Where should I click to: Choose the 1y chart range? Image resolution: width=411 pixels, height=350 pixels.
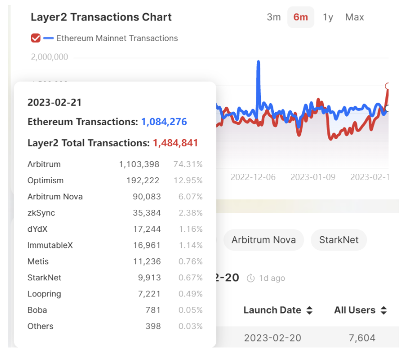point(327,18)
